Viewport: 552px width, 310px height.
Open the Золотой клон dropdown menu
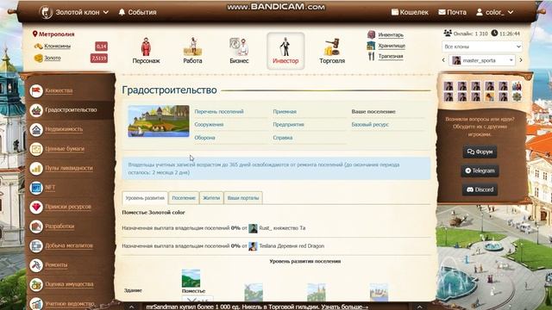click(73, 12)
